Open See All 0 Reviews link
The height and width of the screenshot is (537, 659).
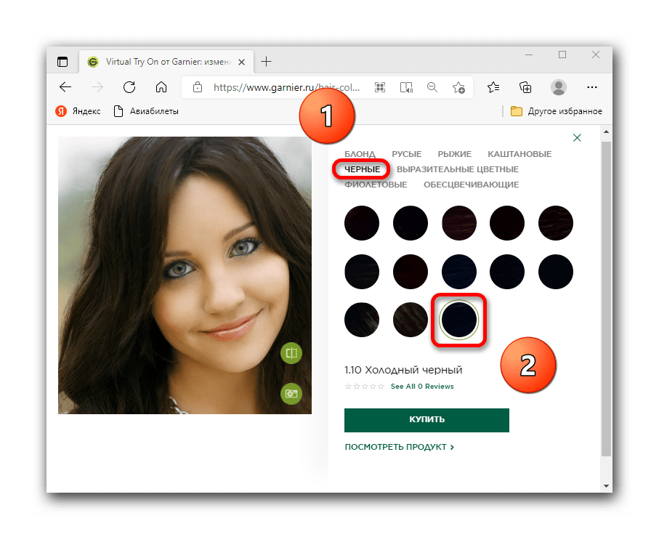pyautogui.click(x=421, y=387)
